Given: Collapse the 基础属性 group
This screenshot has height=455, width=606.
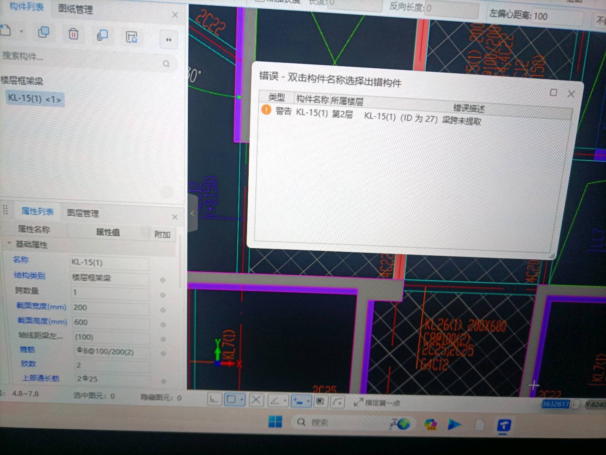Looking at the screenshot, I should click(9, 244).
